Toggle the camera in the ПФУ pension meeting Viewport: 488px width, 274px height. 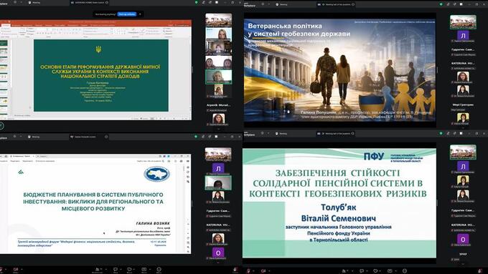point(263,271)
